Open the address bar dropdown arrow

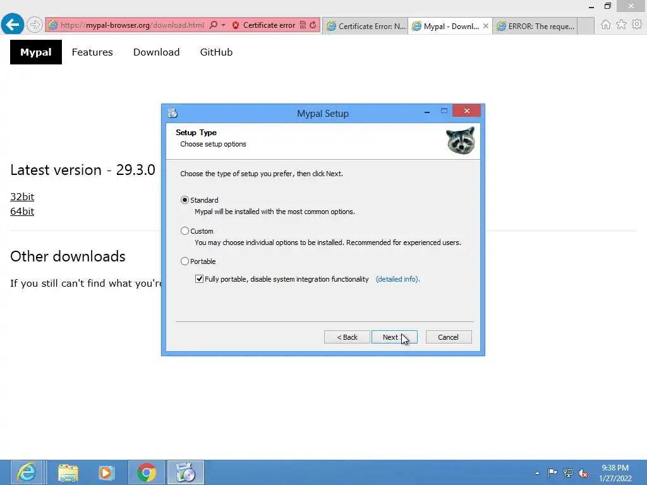[223, 25]
